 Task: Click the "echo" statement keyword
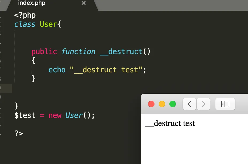tap(57, 70)
